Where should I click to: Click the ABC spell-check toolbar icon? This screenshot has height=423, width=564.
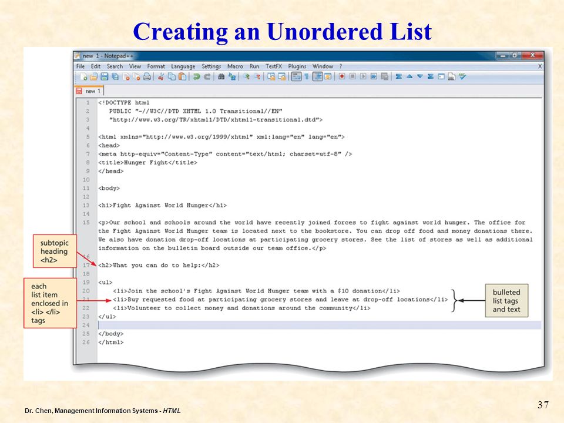[x=462, y=76]
